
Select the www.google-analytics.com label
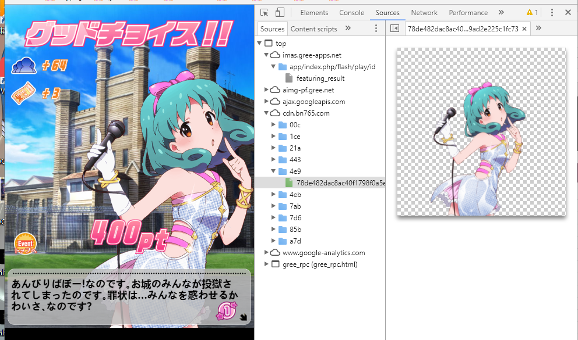323,252
